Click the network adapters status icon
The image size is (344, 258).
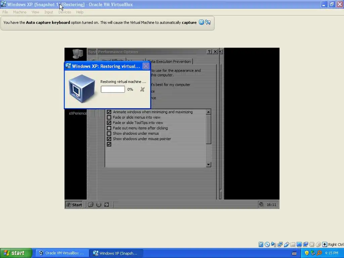tap(280, 245)
